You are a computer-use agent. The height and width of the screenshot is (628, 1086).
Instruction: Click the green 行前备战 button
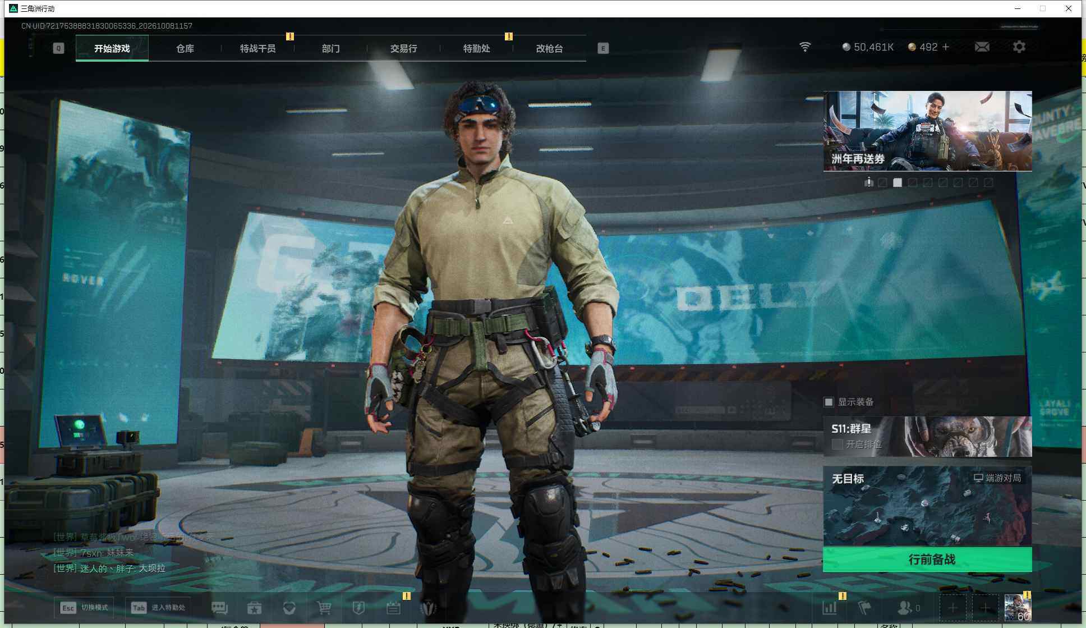pyautogui.click(x=927, y=560)
